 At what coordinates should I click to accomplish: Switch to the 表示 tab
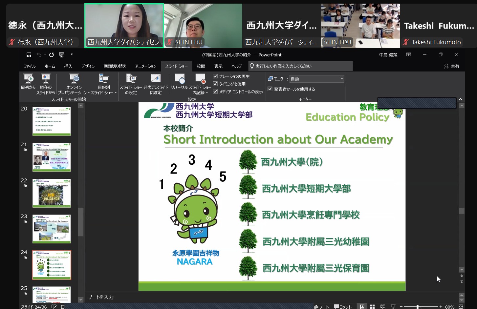pos(218,66)
